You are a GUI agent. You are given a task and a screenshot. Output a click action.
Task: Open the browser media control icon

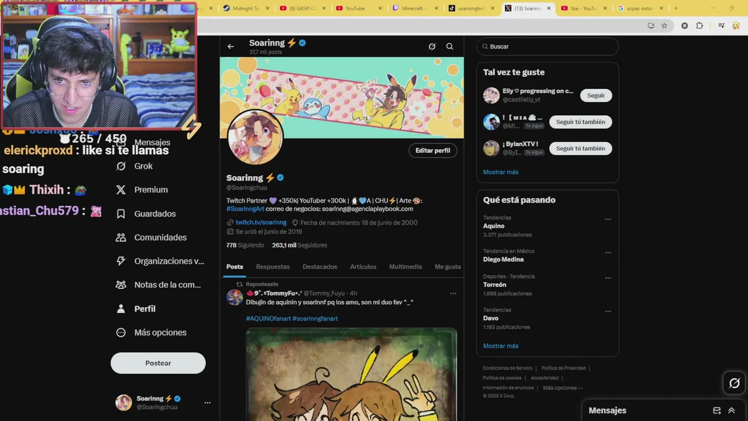[x=722, y=26]
